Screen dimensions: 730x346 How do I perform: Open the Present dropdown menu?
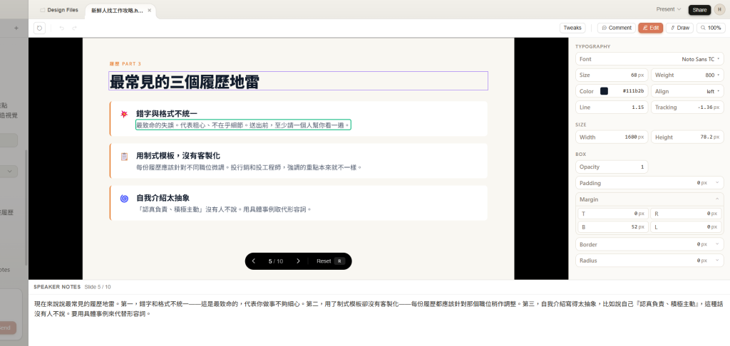(668, 9)
